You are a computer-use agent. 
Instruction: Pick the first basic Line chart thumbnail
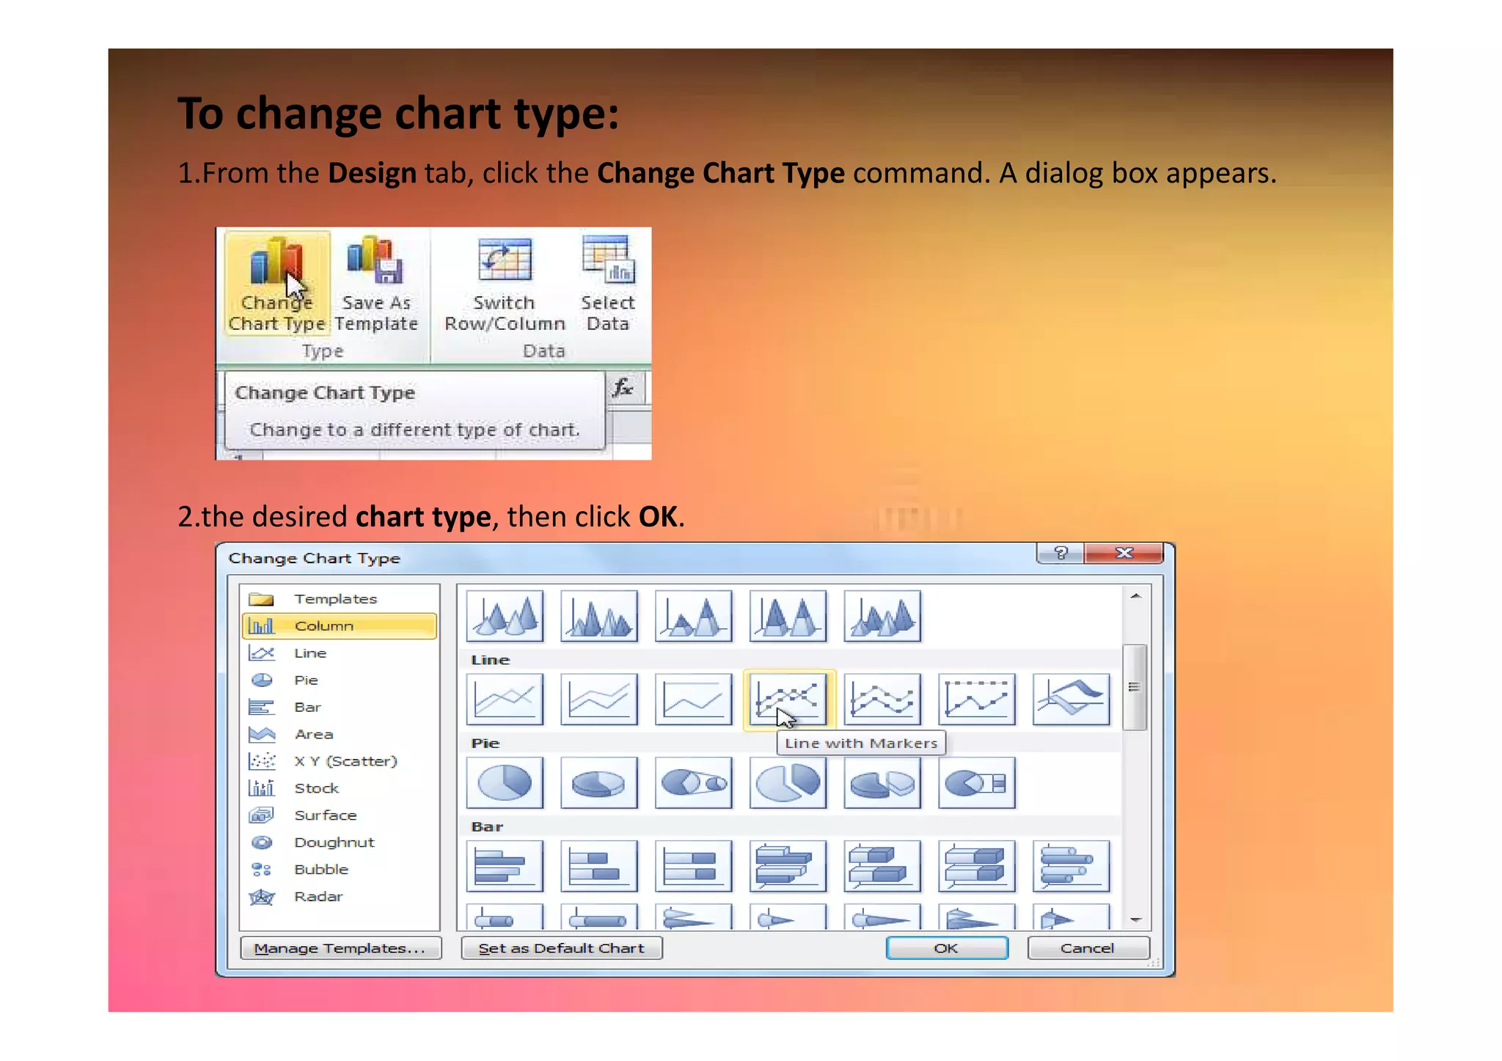coord(505,700)
